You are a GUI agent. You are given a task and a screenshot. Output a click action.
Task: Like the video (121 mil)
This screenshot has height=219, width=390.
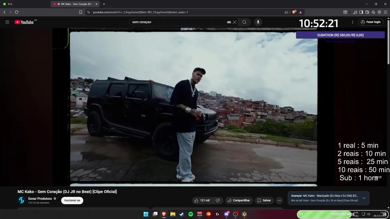(202, 200)
